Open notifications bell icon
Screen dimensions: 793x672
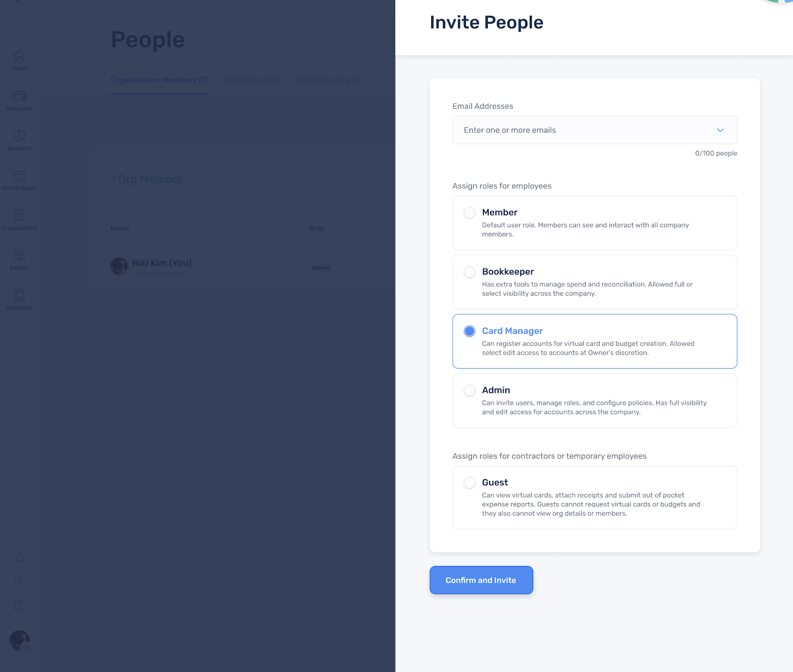19,558
